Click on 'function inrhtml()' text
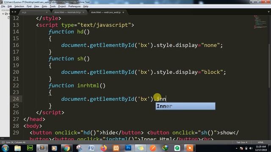The height and width of the screenshot is (152, 271). (77, 85)
